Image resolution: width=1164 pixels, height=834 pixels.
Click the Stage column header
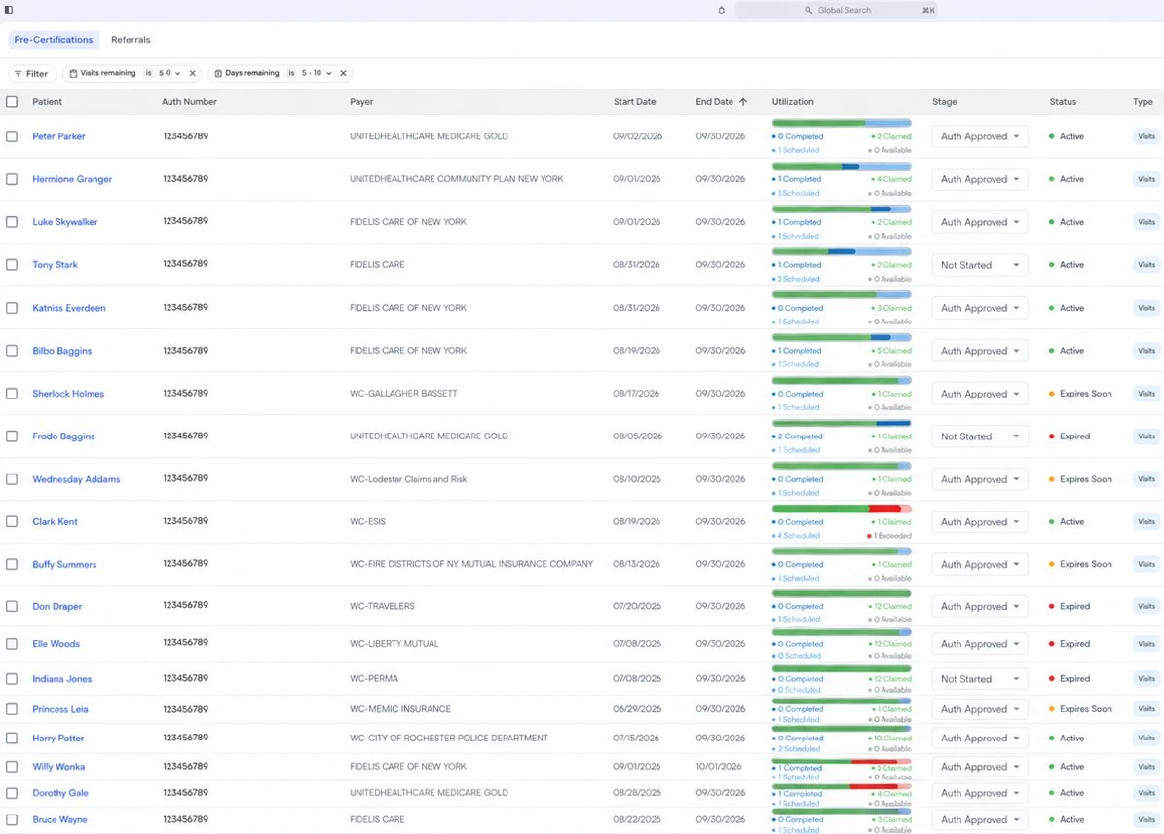click(944, 102)
